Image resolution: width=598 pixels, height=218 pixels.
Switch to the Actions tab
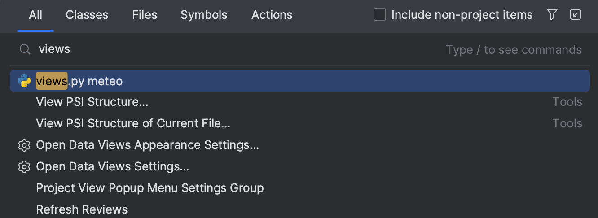coord(272,15)
